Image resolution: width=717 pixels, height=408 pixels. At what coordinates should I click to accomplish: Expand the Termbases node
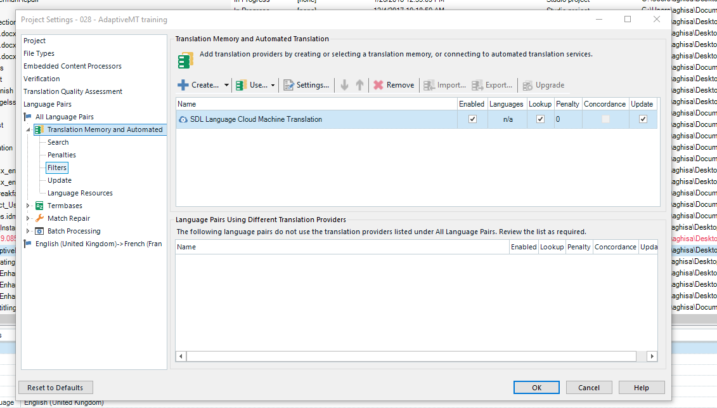click(29, 206)
